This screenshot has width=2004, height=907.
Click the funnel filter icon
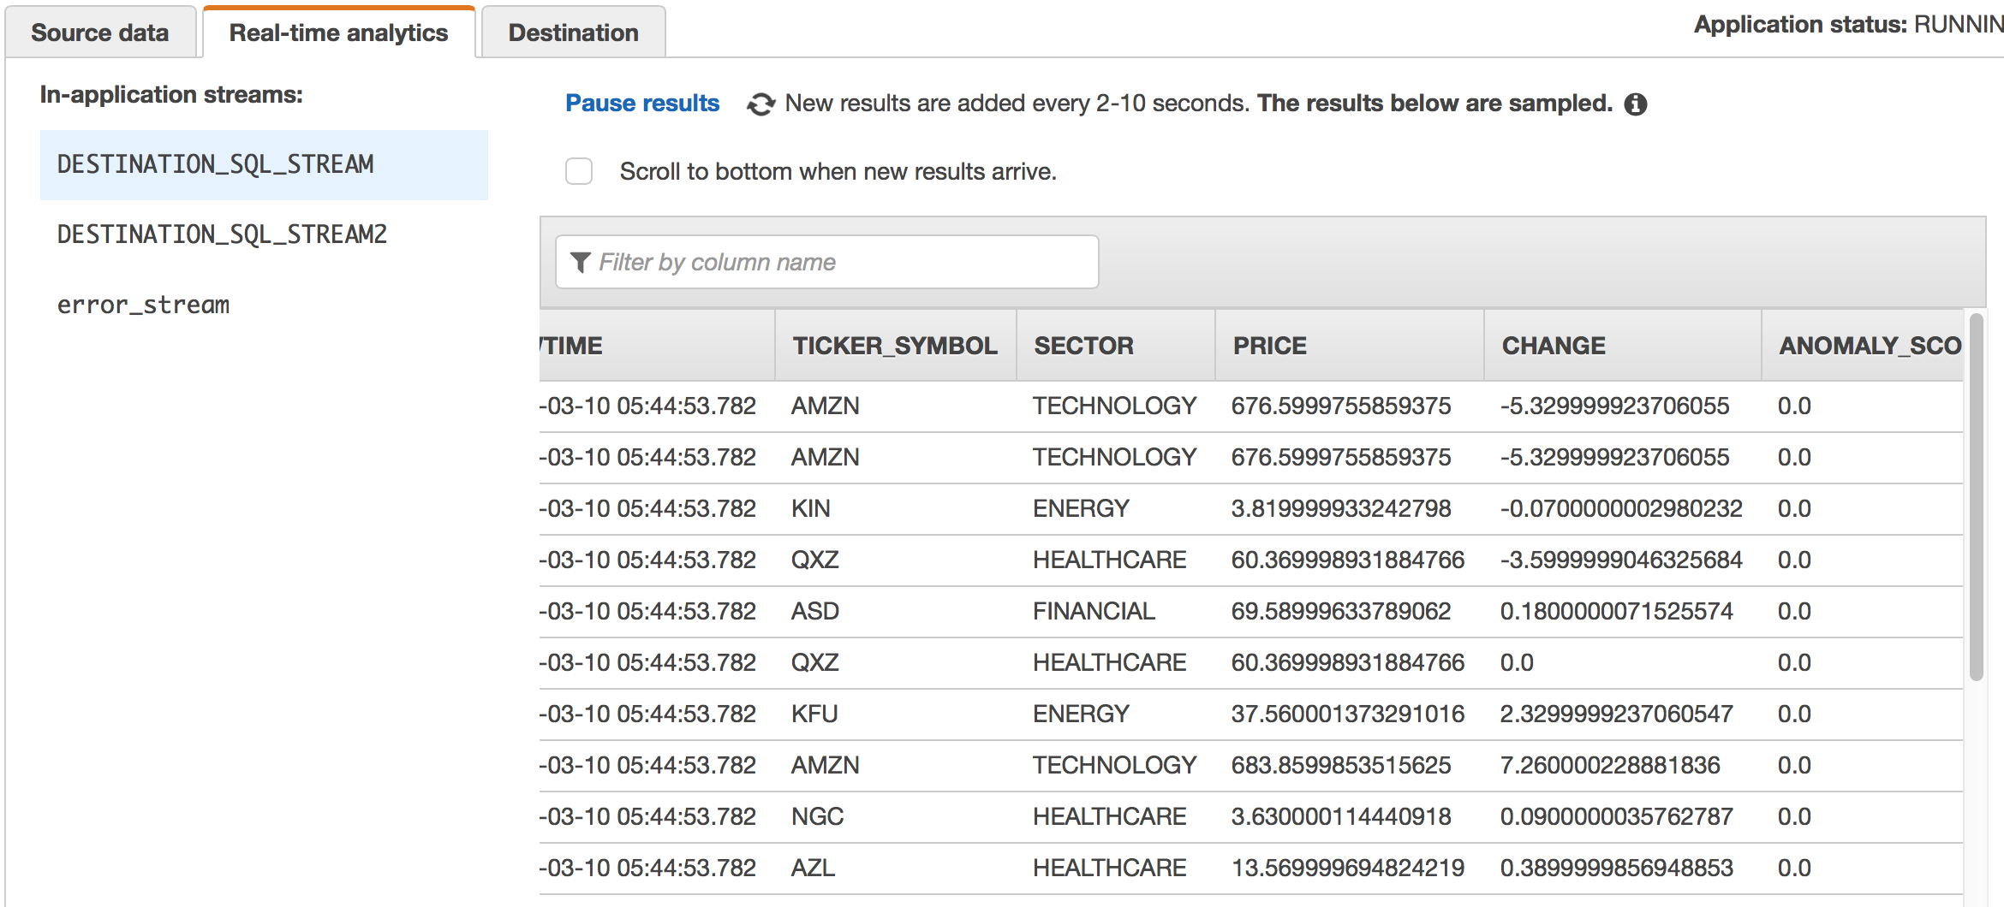tap(580, 263)
